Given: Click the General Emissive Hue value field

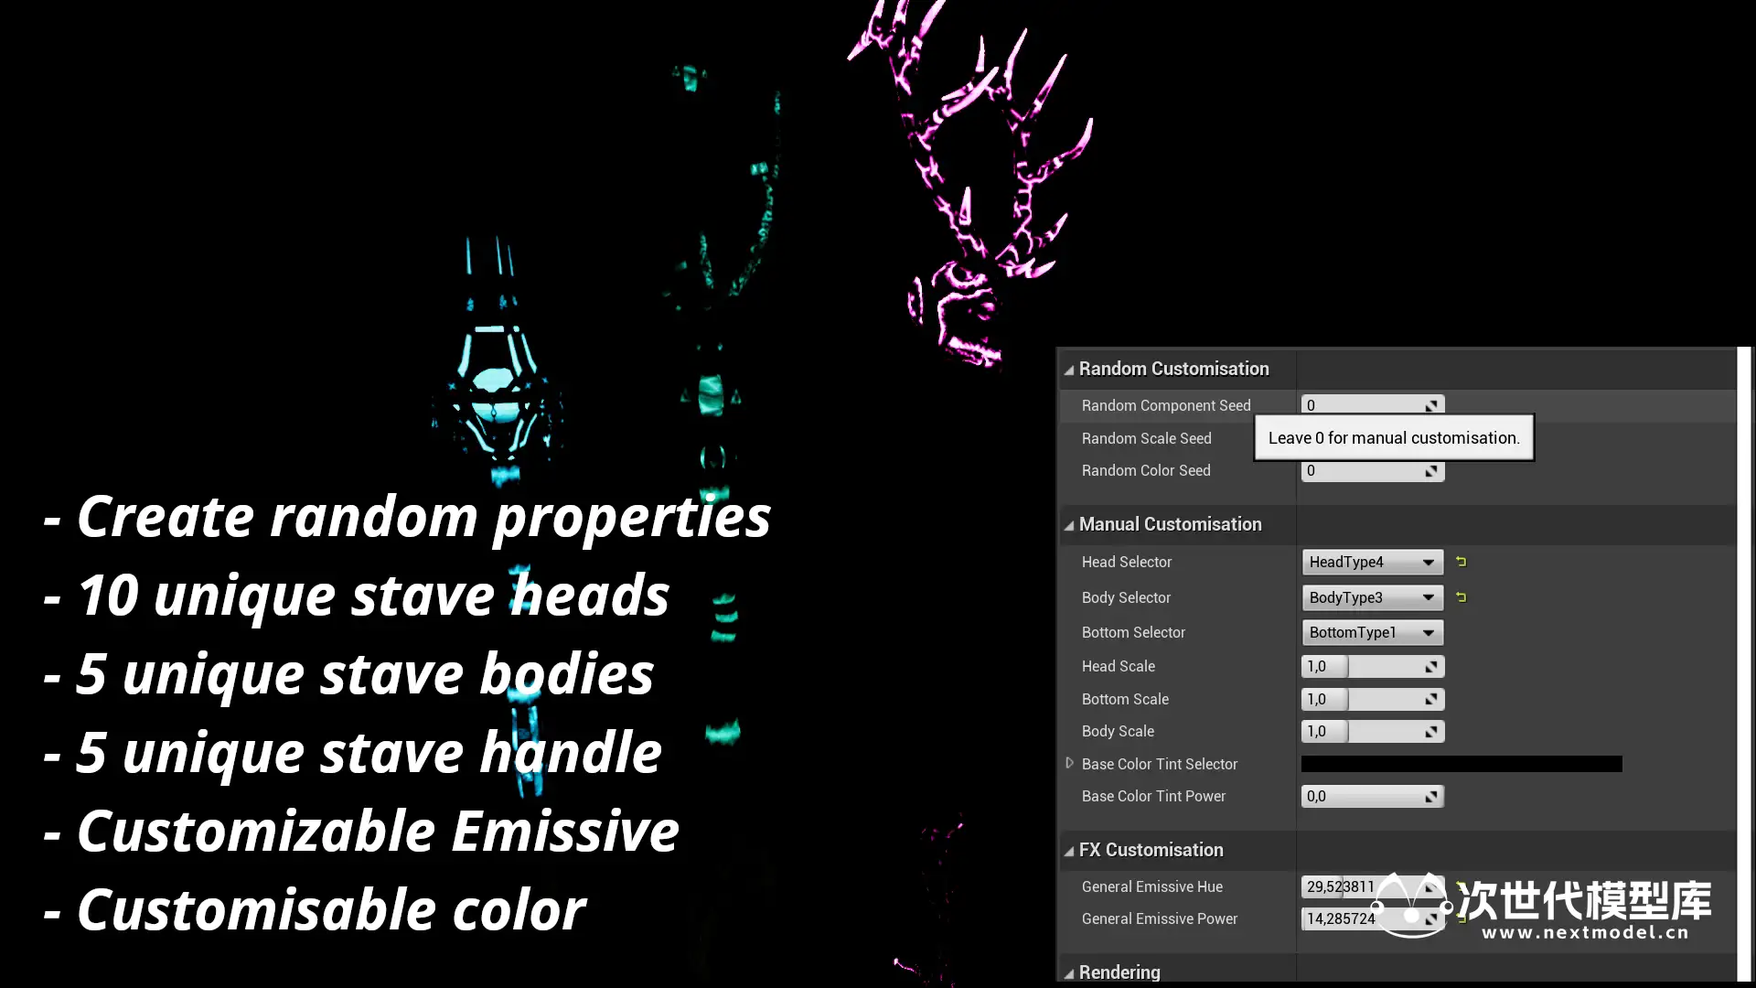Looking at the screenshot, I should 1340,886.
